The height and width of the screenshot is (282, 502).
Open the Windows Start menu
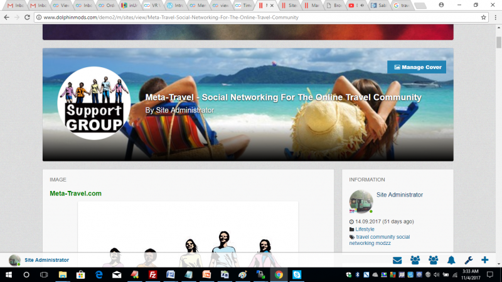pos(9,274)
